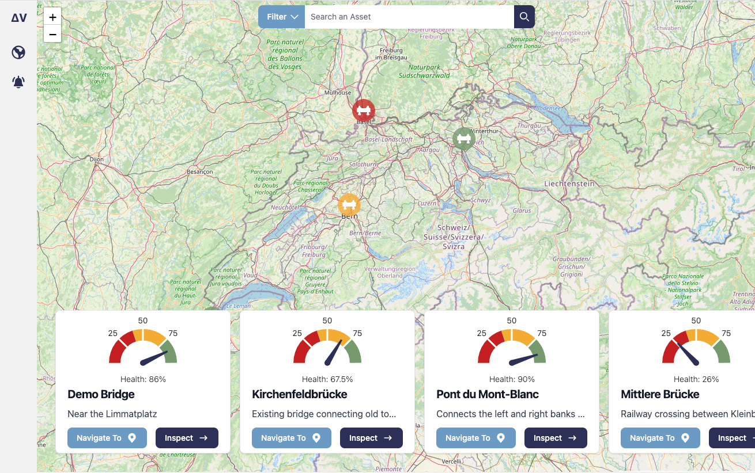Screen dimensions: 755x473
Task: Select the red bridge marker at Basel
Action: click(364, 110)
